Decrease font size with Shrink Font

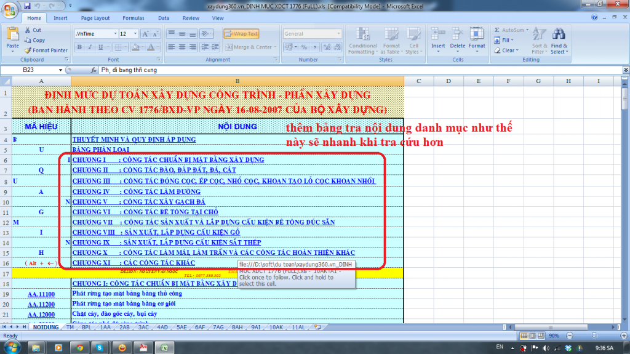tap(156, 34)
